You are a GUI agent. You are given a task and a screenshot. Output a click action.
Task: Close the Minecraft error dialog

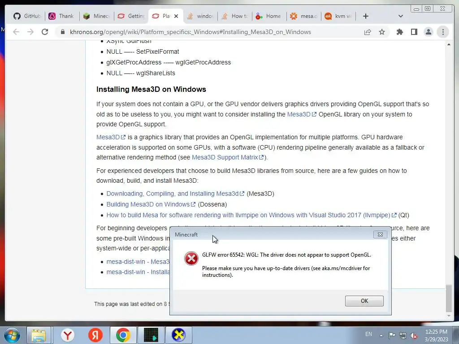(380, 234)
